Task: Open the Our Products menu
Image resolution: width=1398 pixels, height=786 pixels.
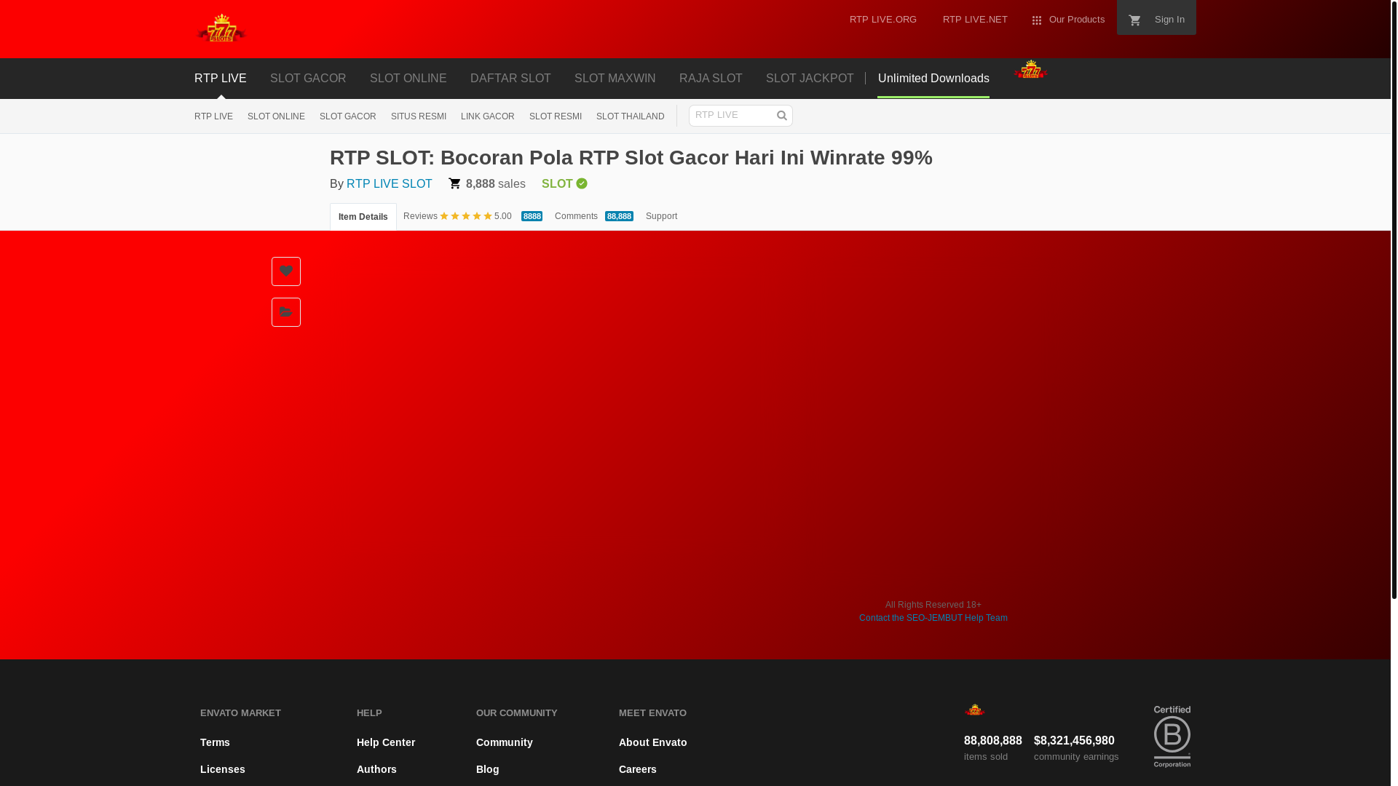Action: pos(1068,20)
